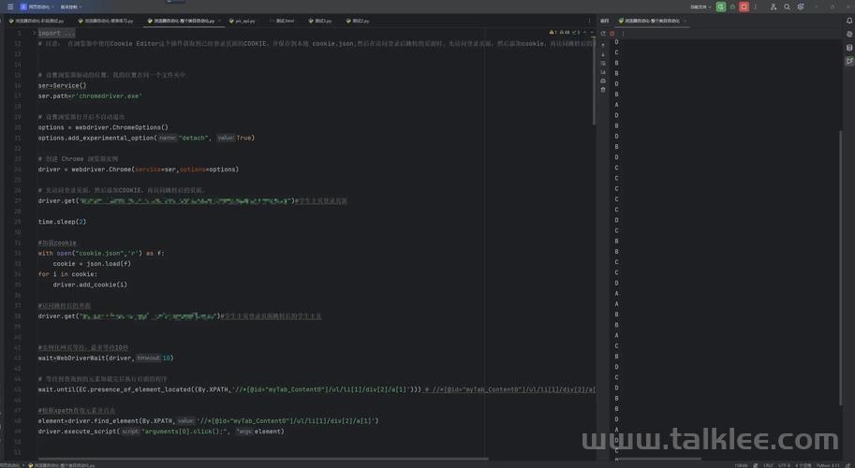Close the Run panel's run tab

[685, 21]
